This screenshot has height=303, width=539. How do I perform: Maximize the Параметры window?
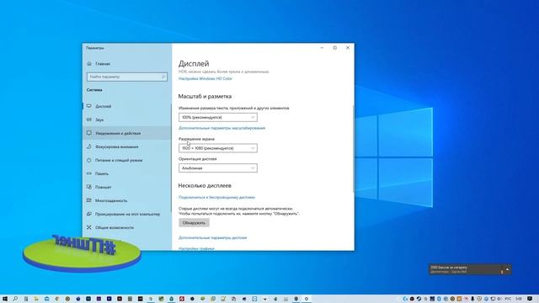335,48
